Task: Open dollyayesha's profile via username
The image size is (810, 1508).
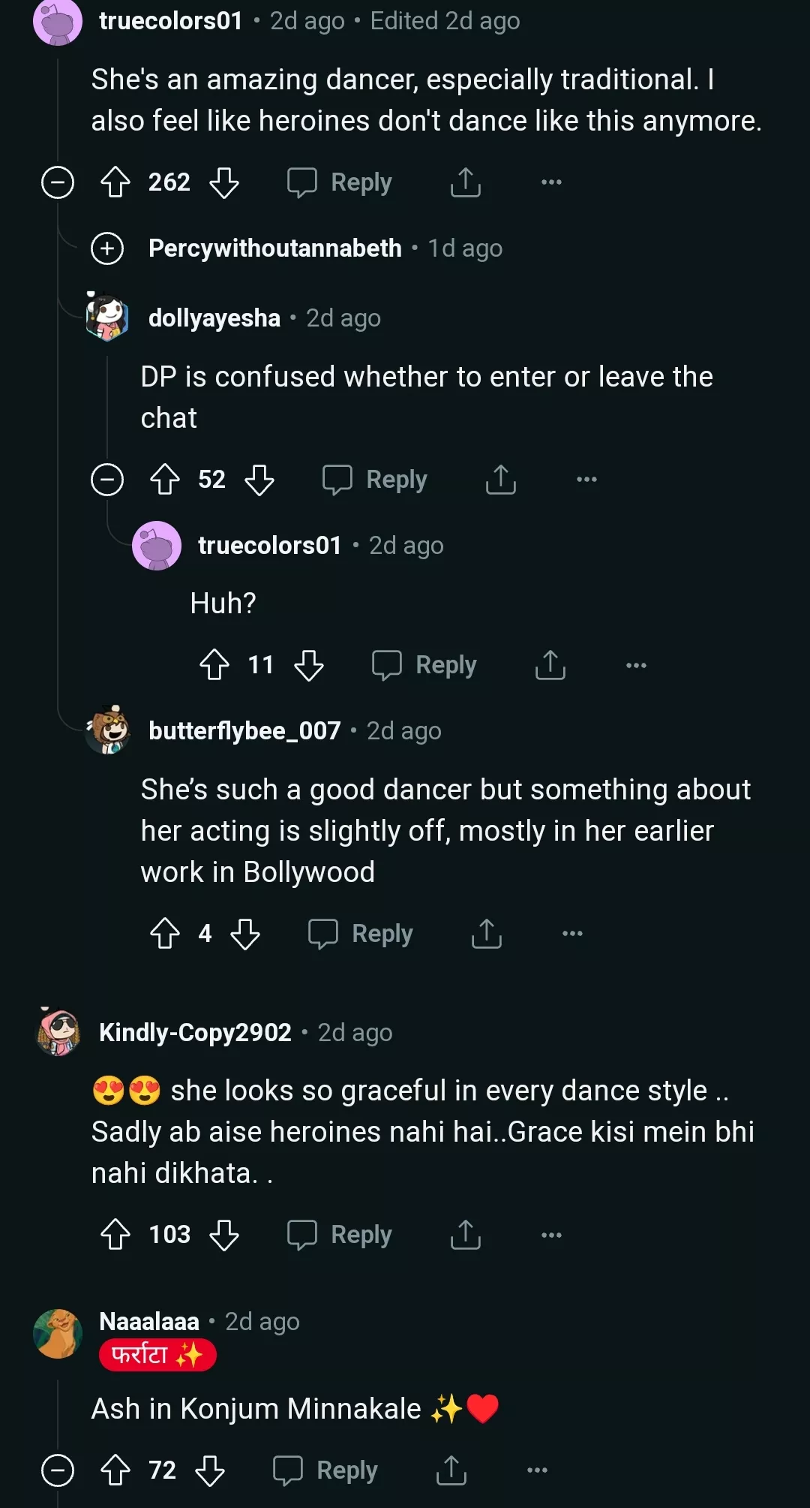Action: tap(214, 318)
